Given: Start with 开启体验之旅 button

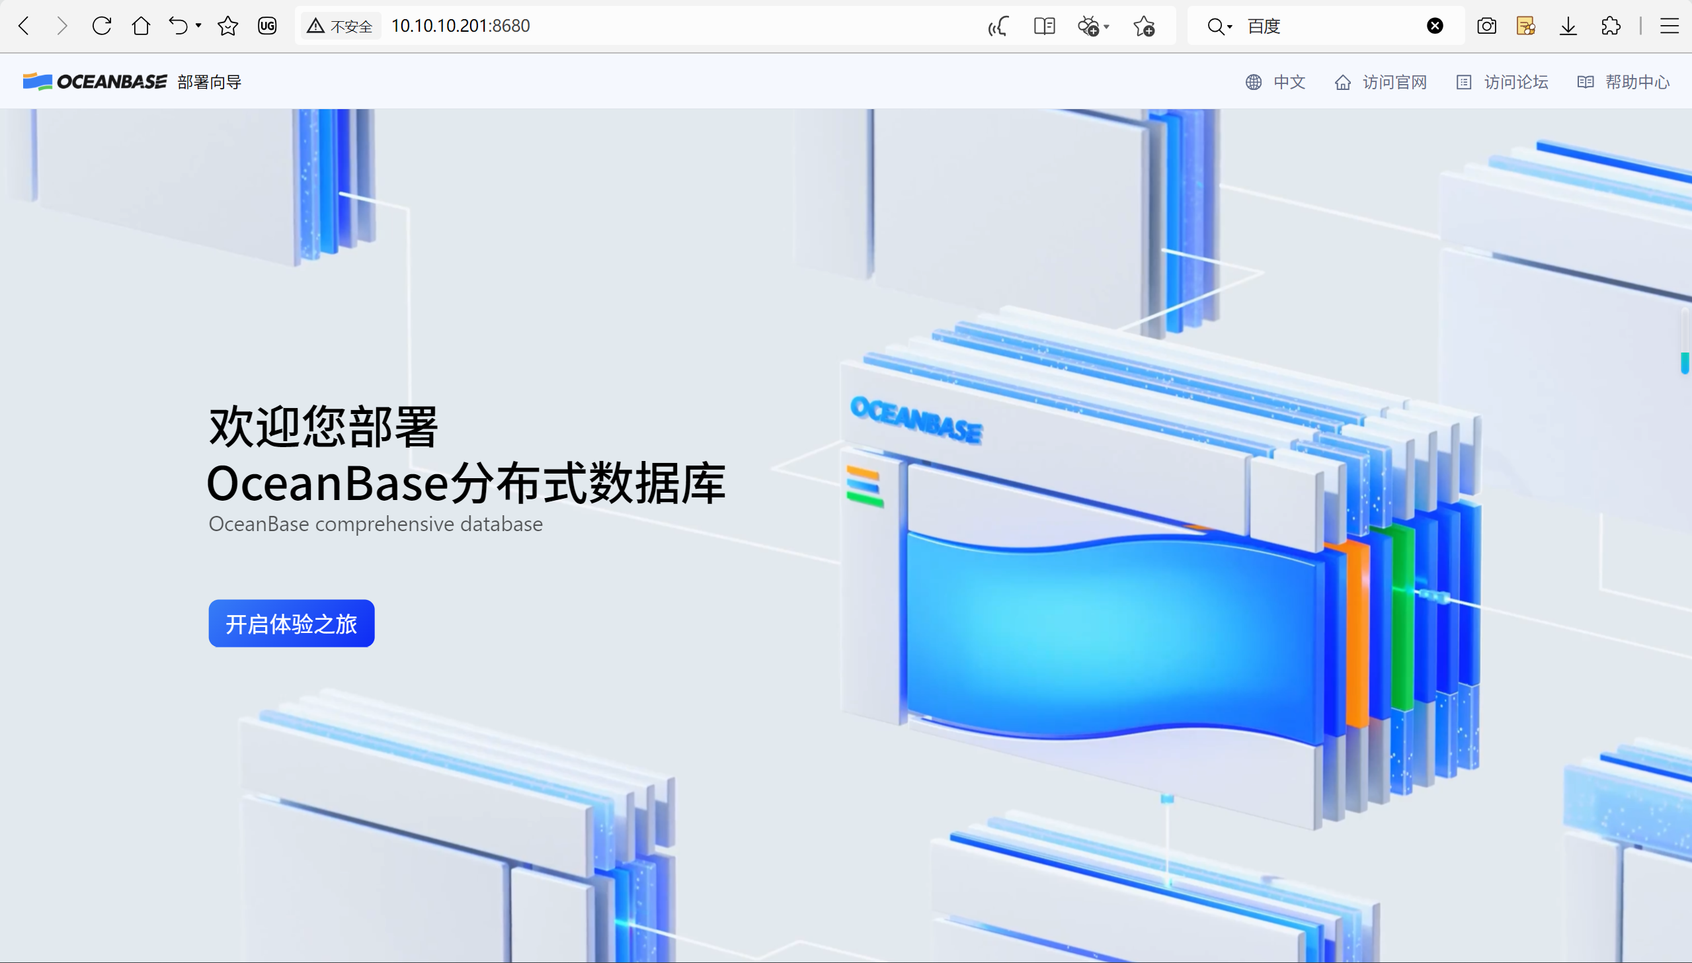Looking at the screenshot, I should [292, 624].
